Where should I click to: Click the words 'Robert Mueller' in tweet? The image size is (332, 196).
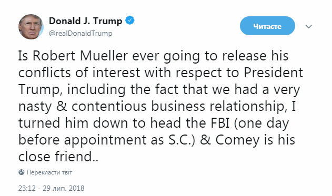81,56
